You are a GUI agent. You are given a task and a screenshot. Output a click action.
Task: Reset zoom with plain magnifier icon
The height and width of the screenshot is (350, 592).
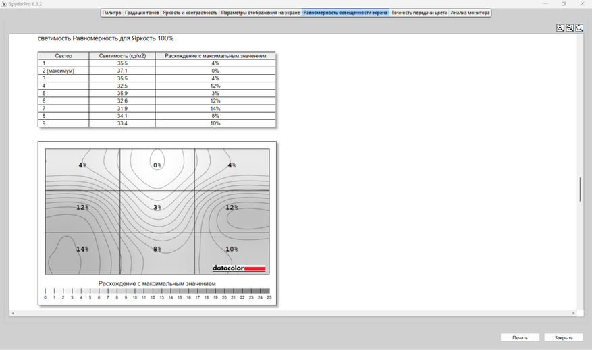pyautogui.click(x=579, y=28)
